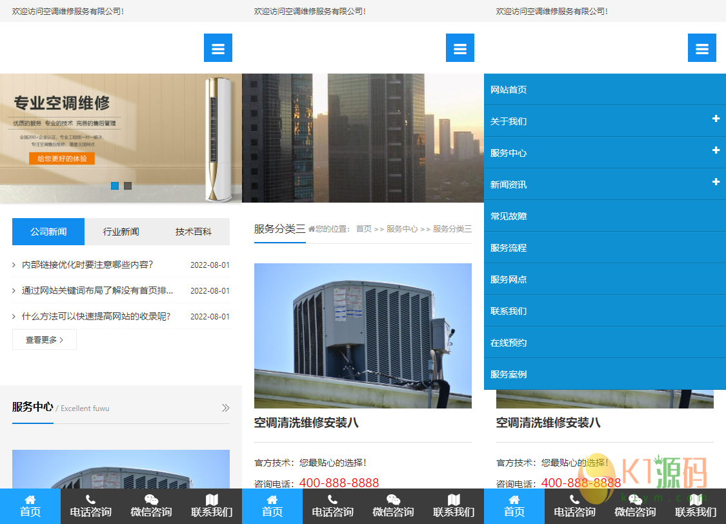Switch to the 技术百科 tab
726x524 pixels.
[193, 232]
